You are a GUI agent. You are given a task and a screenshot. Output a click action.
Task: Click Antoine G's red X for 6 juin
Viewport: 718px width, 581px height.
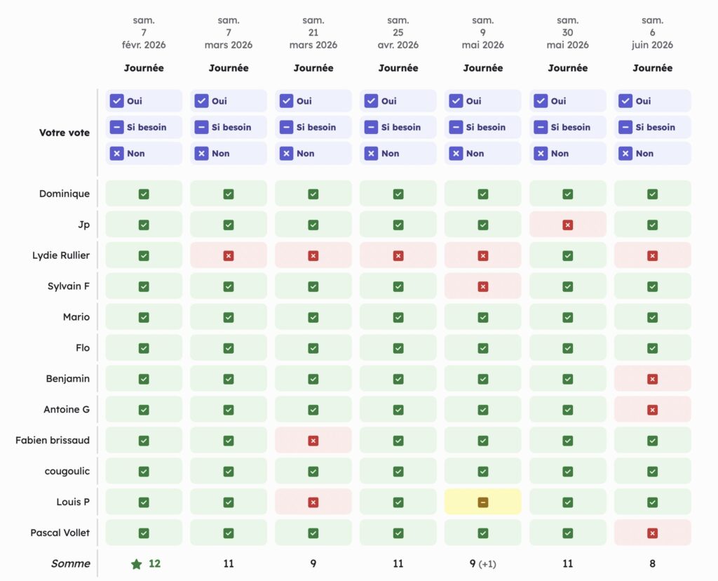(653, 410)
